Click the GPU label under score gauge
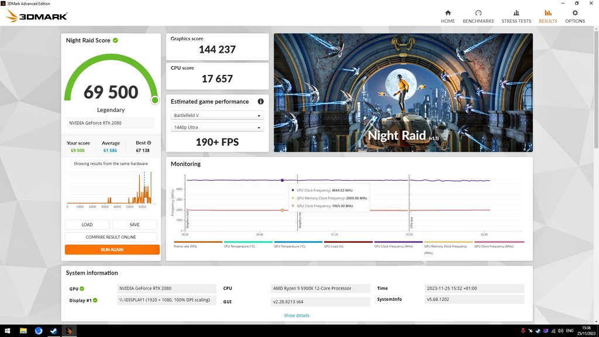Screen dimensions: 599x337 tap(111, 123)
